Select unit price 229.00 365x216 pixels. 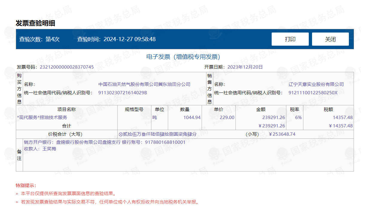click(227, 118)
